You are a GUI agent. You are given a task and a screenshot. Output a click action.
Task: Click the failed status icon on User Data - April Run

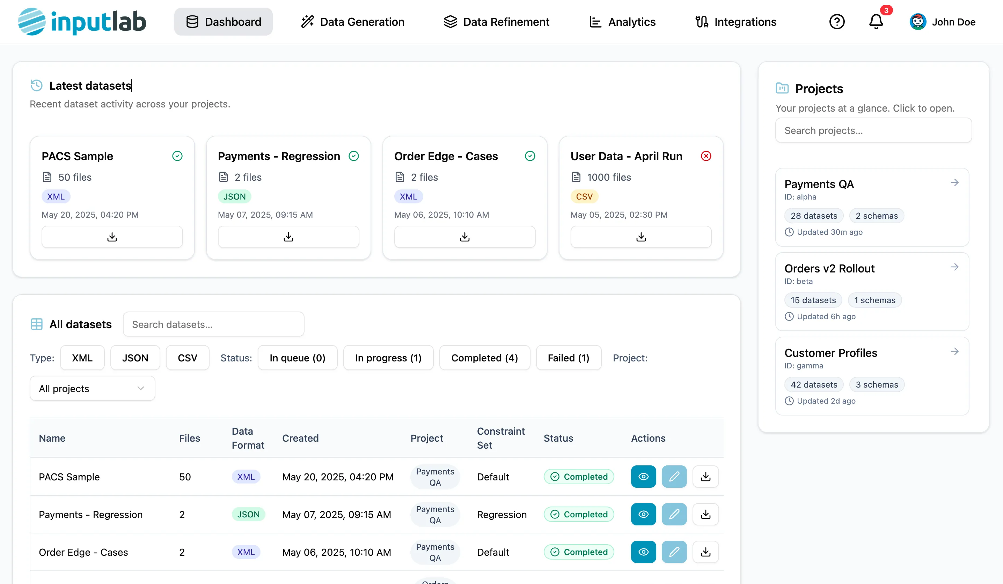[706, 156]
